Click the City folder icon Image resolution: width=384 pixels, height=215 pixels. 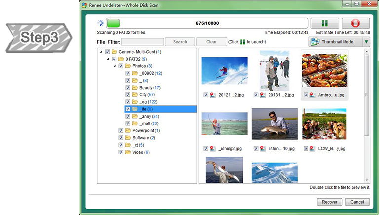click(135, 94)
